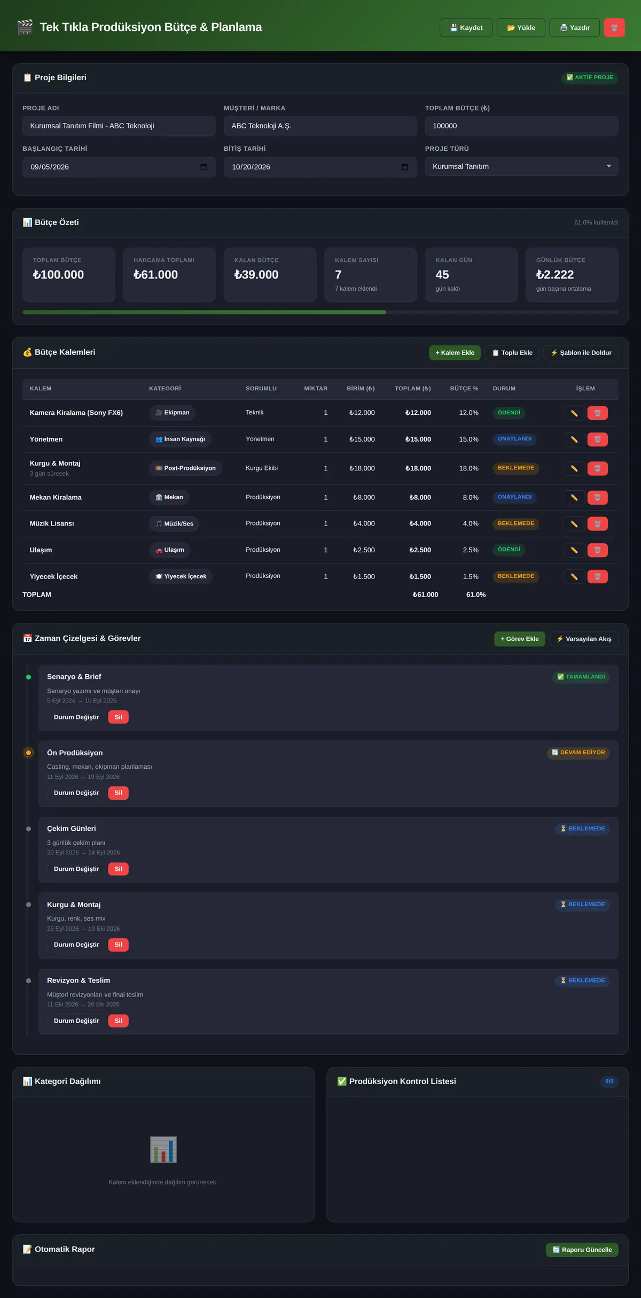641x1298 pixels.
Task: Edit the Müzik Lisansı row
Action: pyautogui.click(x=574, y=524)
